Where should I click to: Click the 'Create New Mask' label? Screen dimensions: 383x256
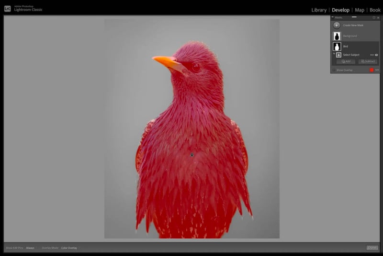click(x=353, y=25)
